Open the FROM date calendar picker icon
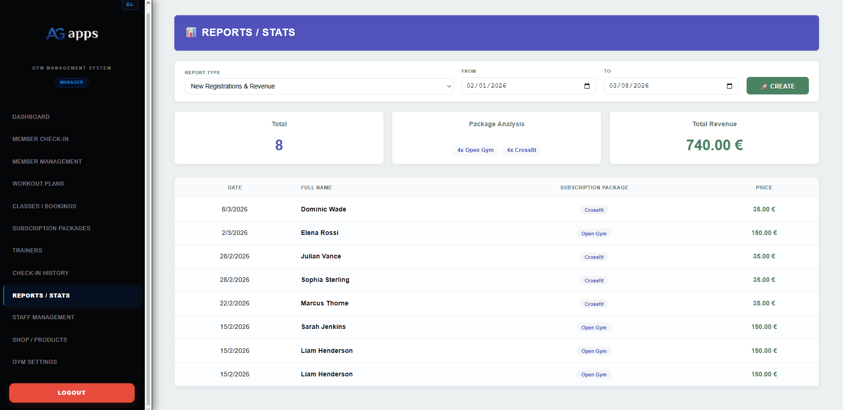Image resolution: width=843 pixels, height=410 pixels. pyautogui.click(x=587, y=86)
